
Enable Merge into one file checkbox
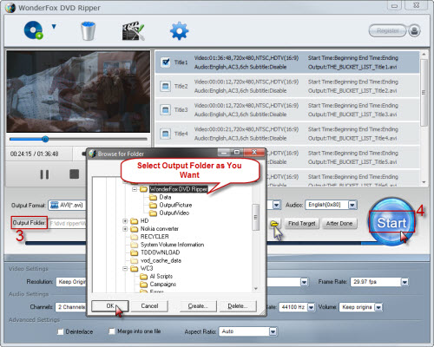(x=112, y=331)
